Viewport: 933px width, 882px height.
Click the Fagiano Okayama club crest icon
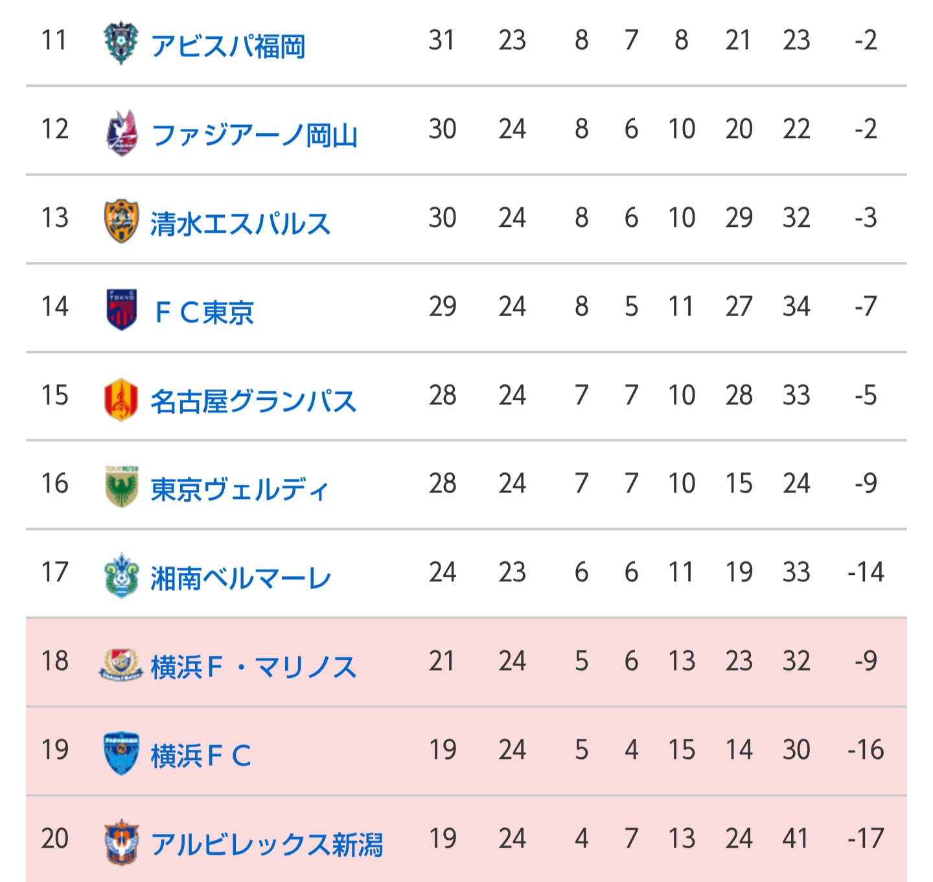tap(121, 132)
